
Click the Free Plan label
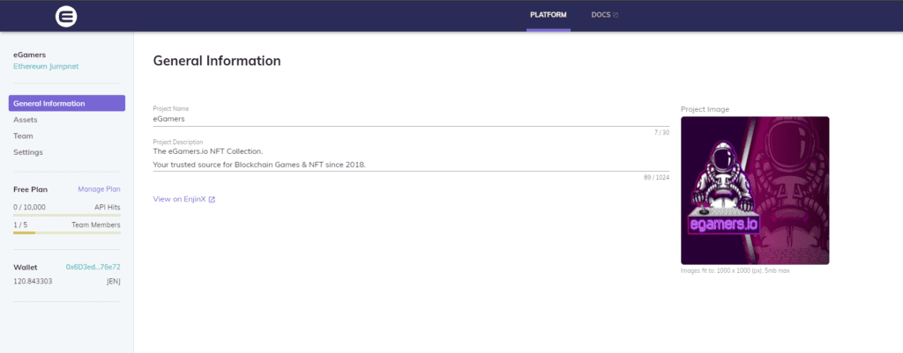click(x=31, y=189)
